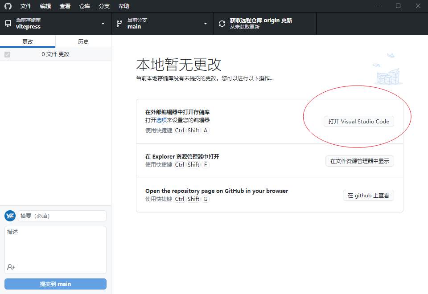Click the 选项 link to set editor
This screenshot has width=428, height=294.
[161, 120]
